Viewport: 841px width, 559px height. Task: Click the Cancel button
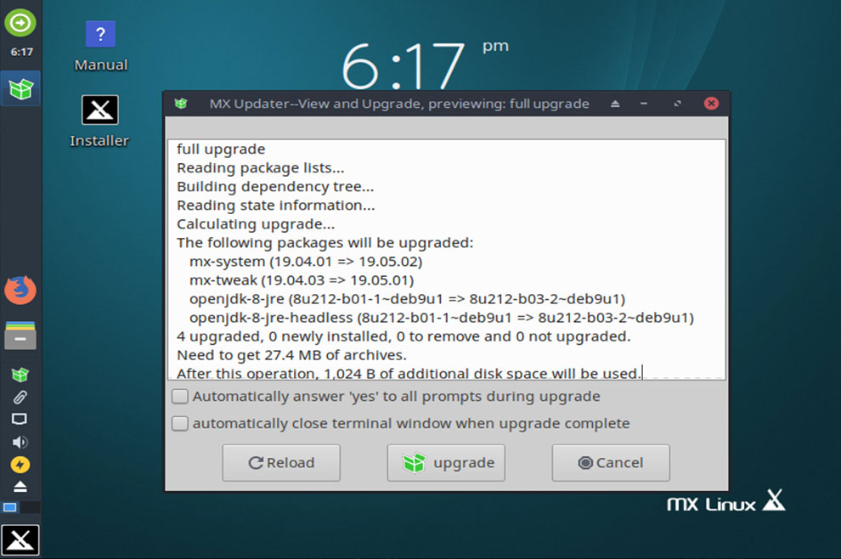pos(611,462)
